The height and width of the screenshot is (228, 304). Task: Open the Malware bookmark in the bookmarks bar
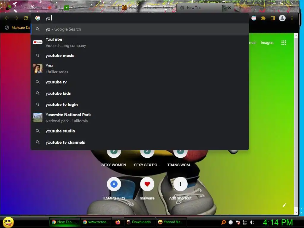click(18, 28)
